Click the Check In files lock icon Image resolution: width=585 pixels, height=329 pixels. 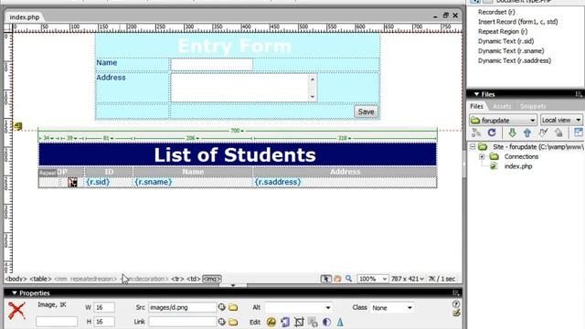tap(558, 133)
